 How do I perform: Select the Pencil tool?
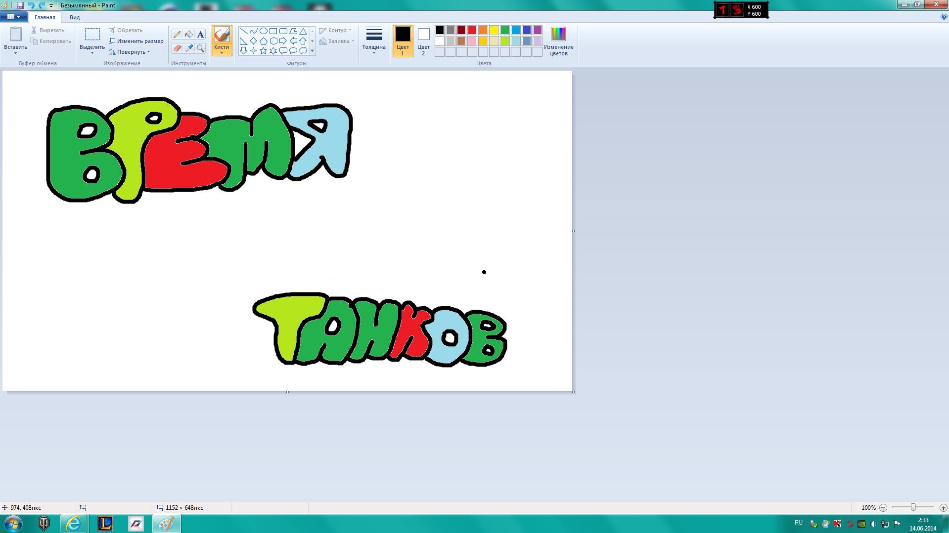[177, 34]
